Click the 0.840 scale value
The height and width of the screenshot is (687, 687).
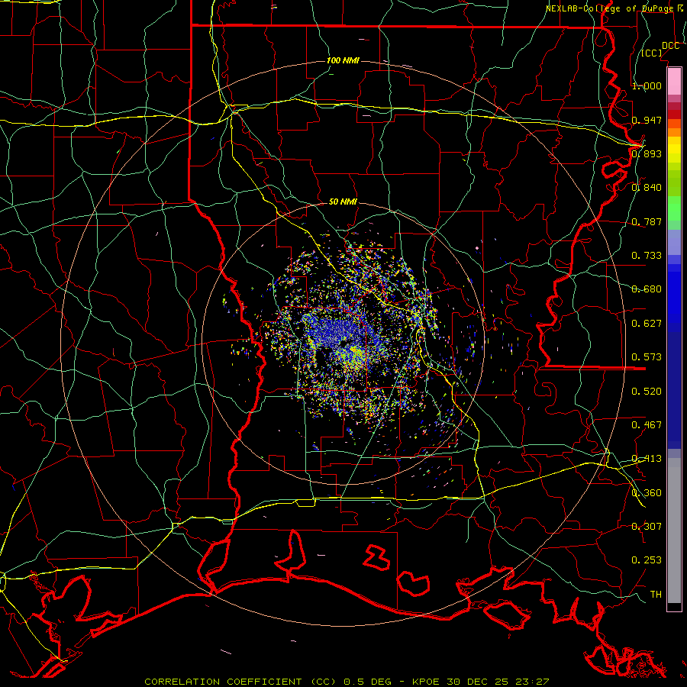click(x=647, y=188)
